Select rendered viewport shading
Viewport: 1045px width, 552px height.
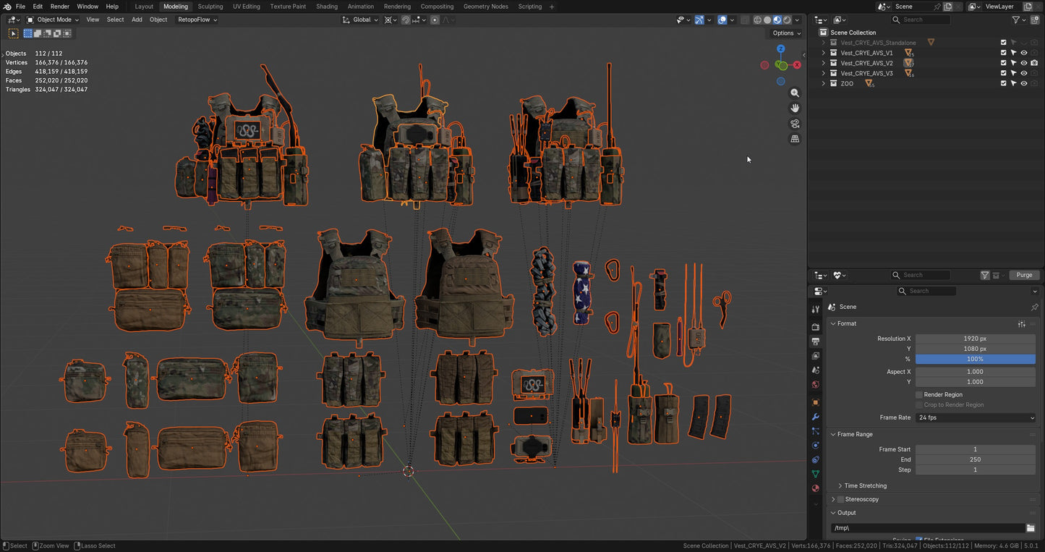pos(787,20)
